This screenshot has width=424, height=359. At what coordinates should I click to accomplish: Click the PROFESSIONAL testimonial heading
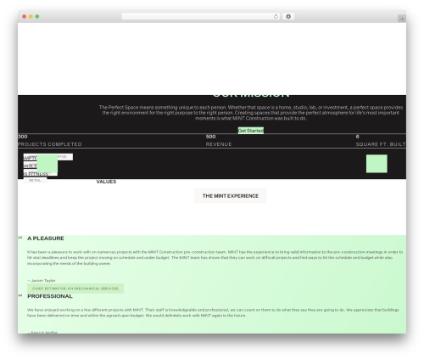pyautogui.click(x=50, y=296)
